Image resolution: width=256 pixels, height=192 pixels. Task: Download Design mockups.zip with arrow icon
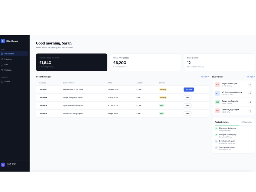click(x=250, y=102)
